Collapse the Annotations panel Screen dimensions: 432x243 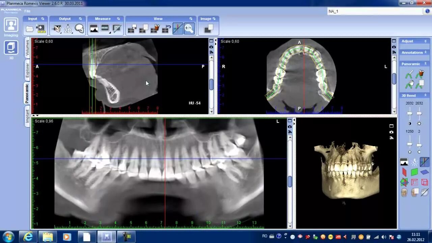pyautogui.click(x=425, y=52)
